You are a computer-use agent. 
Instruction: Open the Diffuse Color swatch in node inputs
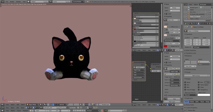pyautogui.click(x=166, y=27)
